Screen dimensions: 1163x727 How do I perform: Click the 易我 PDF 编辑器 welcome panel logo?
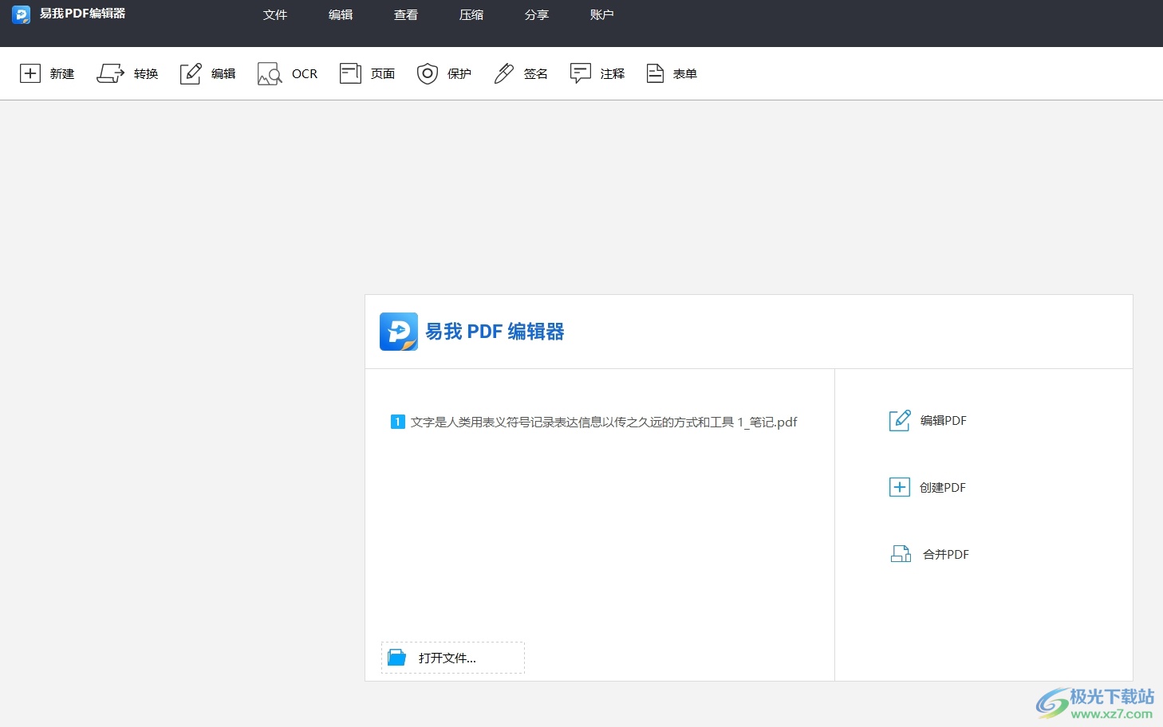399,332
